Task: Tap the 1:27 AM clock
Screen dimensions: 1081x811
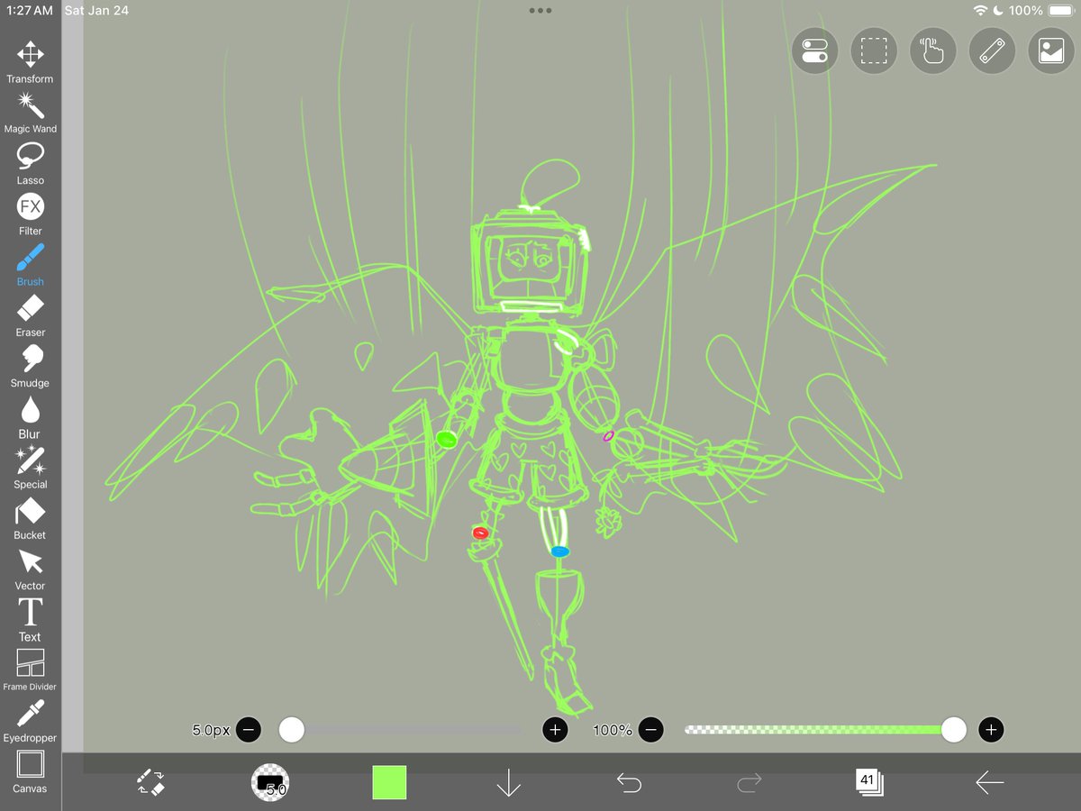Action: (x=30, y=11)
